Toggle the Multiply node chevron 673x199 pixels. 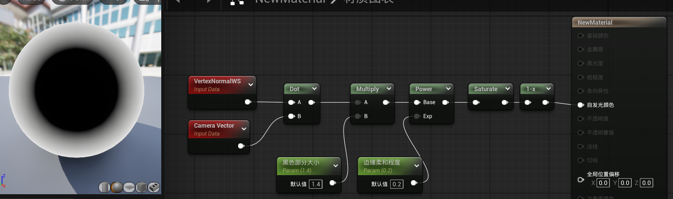(x=389, y=89)
